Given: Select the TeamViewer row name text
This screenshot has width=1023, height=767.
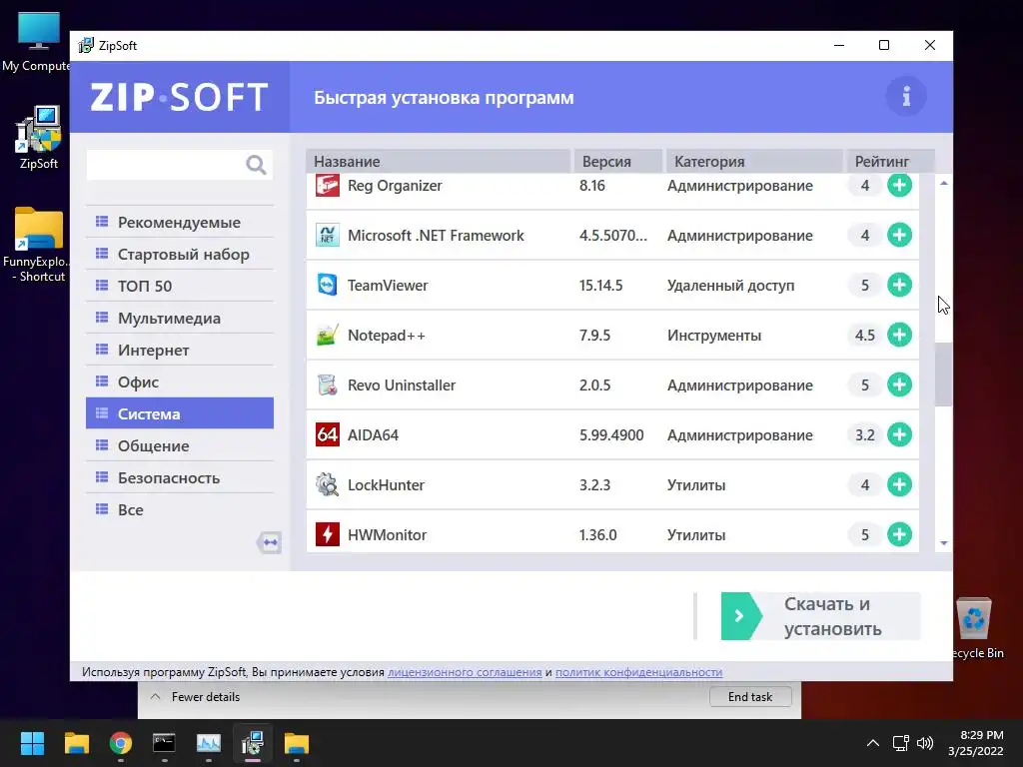Looking at the screenshot, I should 388,285.
